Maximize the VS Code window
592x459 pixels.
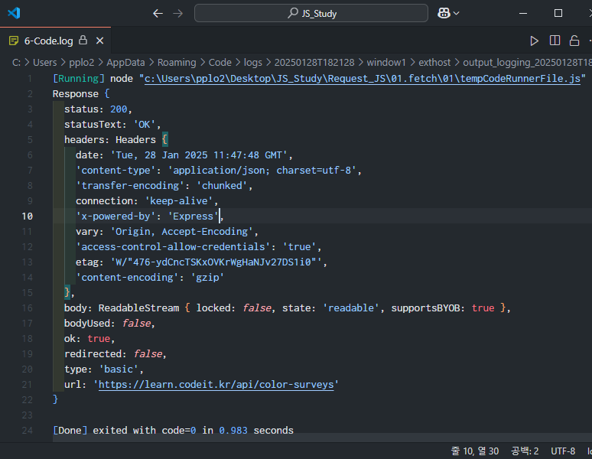[558, 13]
